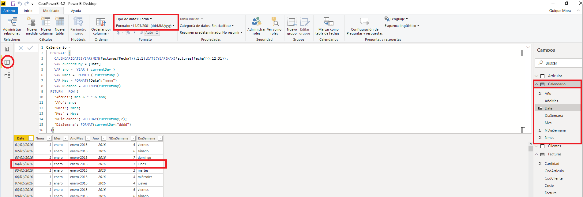Click the Redo arrow in the title bar

pyautogui.click(x=26, y=4)
